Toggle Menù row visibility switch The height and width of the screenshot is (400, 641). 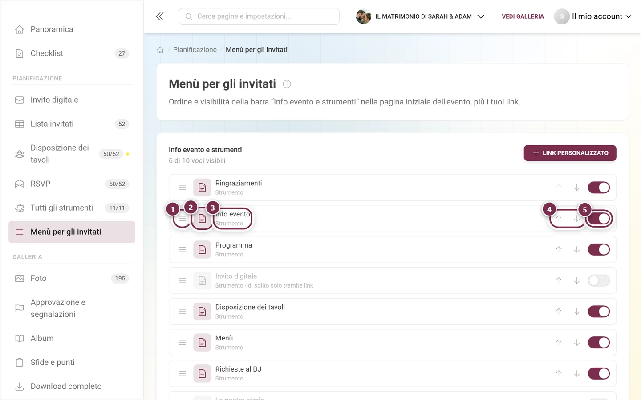[x=599, y=343]
